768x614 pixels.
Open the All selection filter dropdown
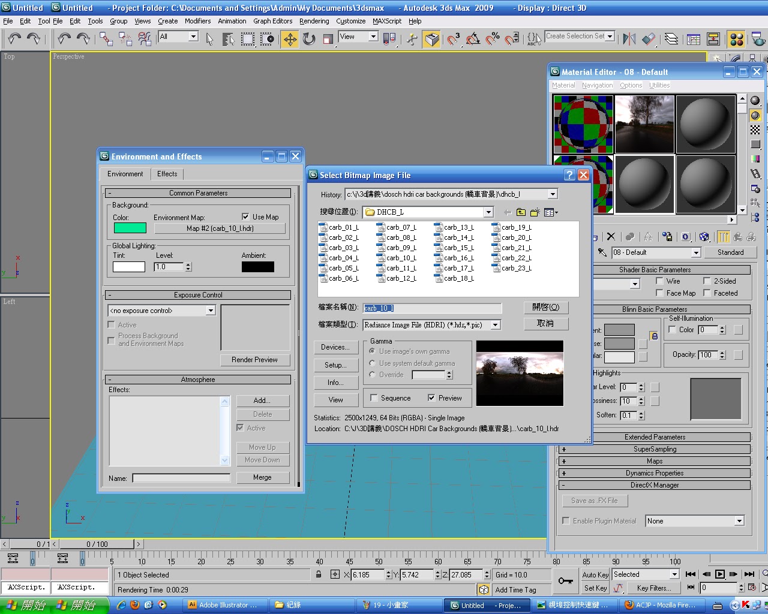(193, 37)
